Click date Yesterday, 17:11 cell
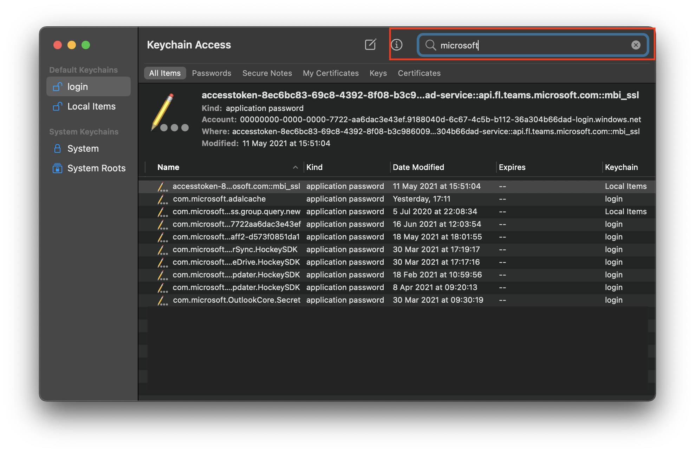 click(x=421, y=199)
